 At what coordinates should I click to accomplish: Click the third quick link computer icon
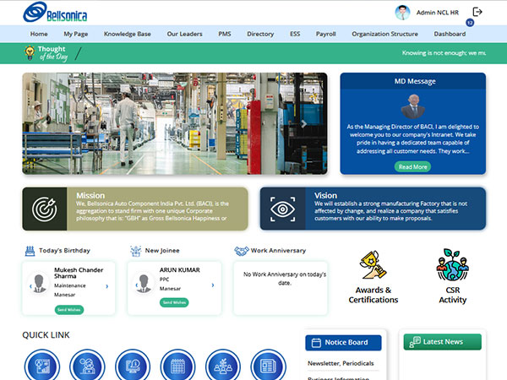coord(133,366)
